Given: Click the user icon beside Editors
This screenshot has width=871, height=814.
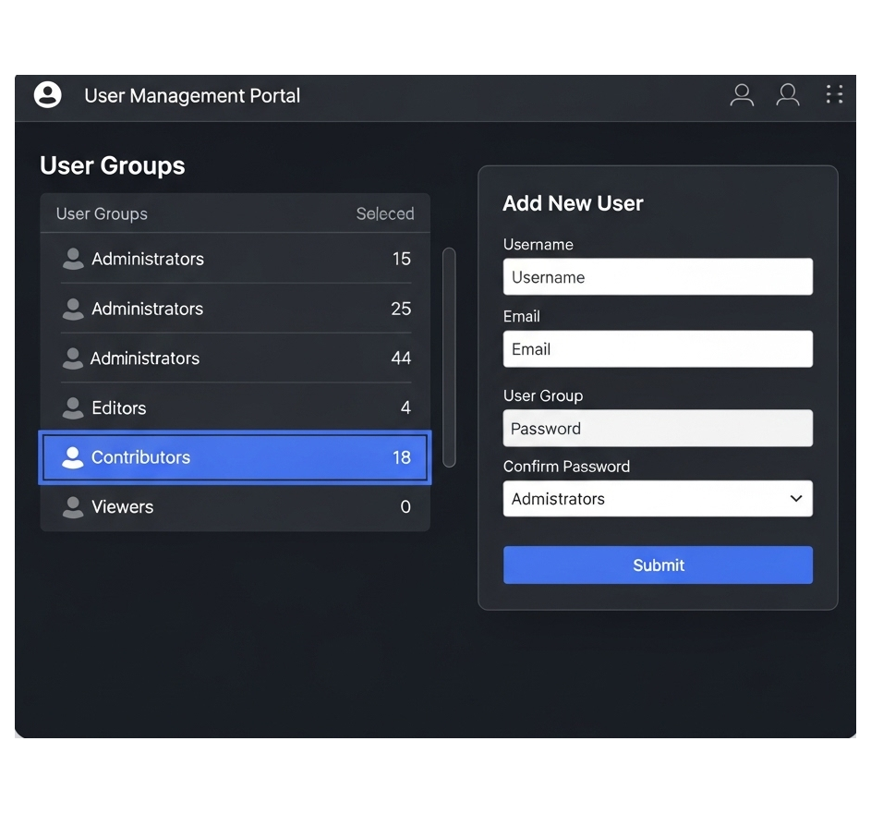Looking at the screenshot, I should coord(73,407).
